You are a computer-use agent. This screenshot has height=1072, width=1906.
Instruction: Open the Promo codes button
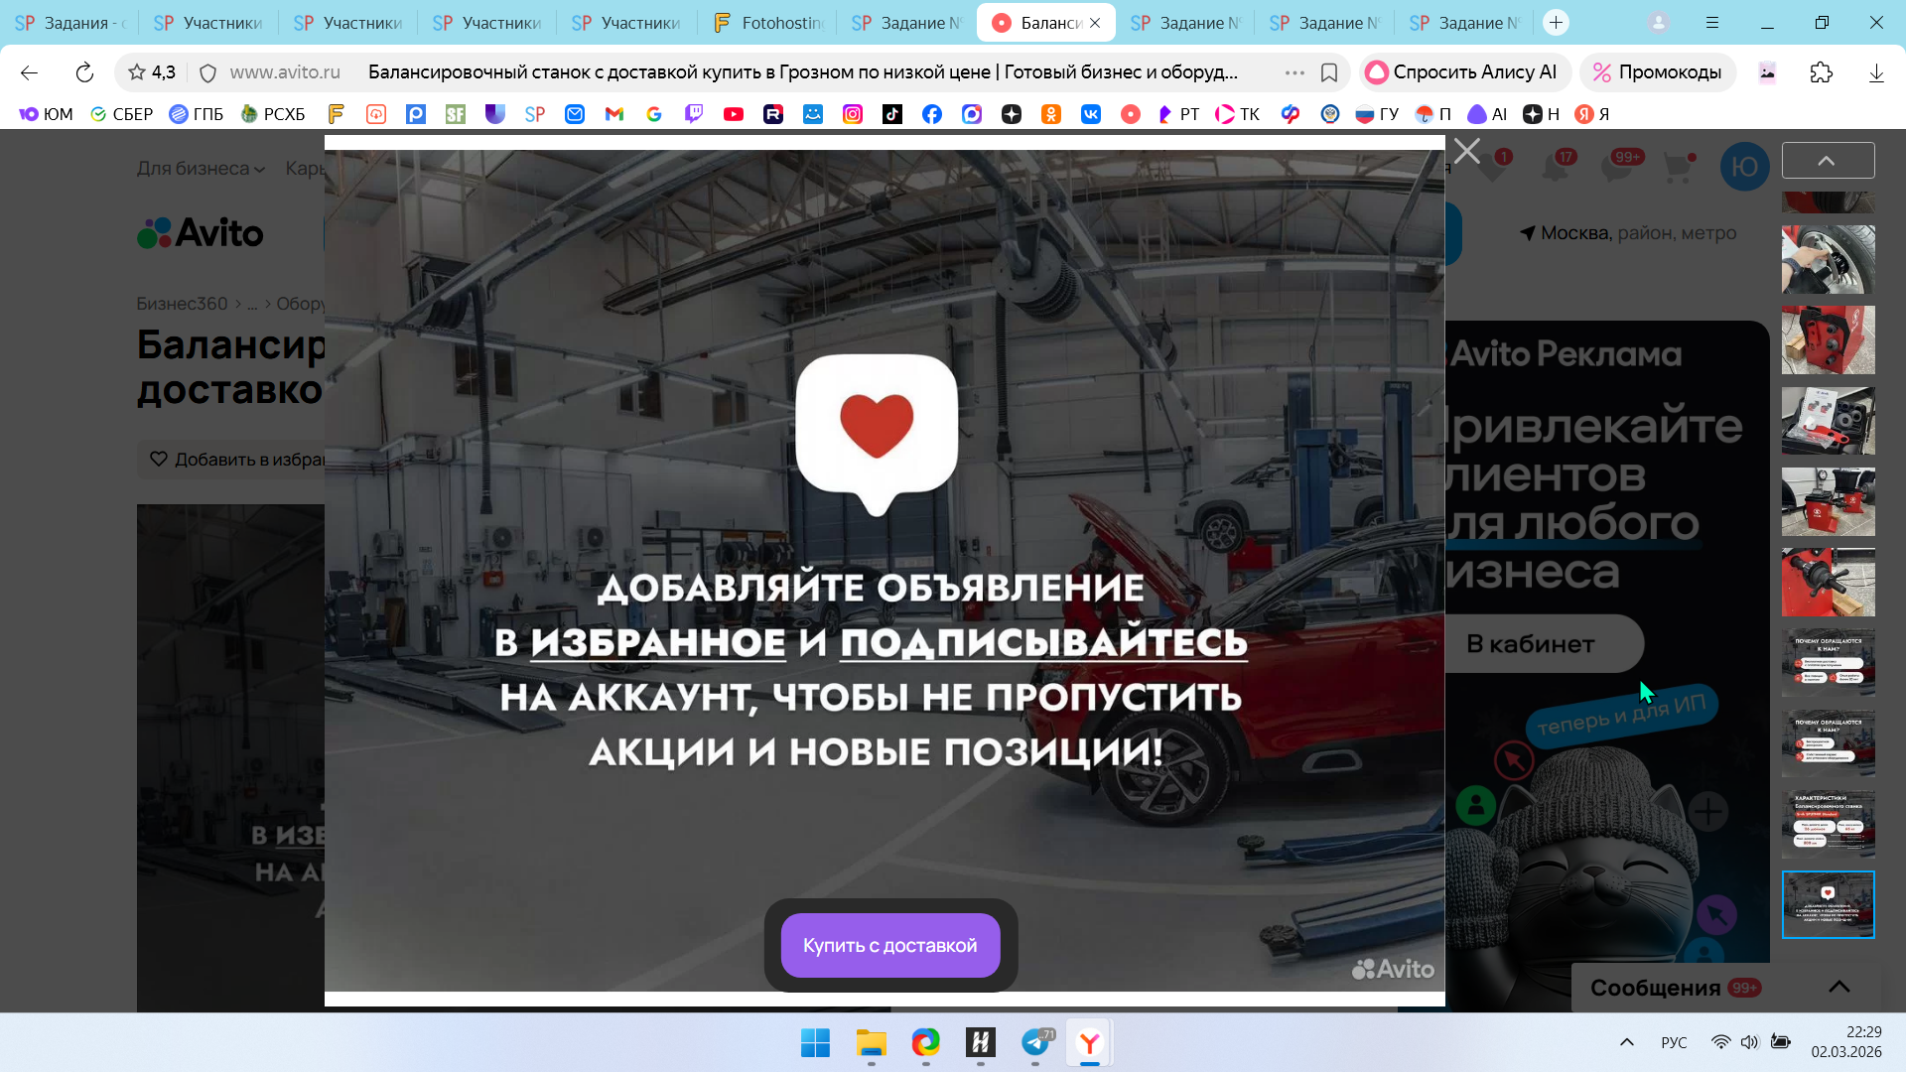(1657, 72)
